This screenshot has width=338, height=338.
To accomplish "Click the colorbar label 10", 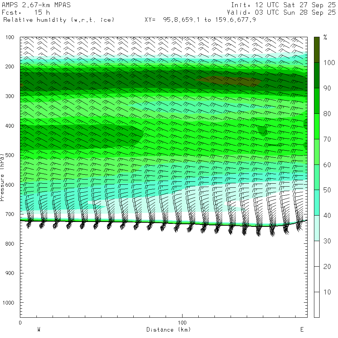I will 327,292.
